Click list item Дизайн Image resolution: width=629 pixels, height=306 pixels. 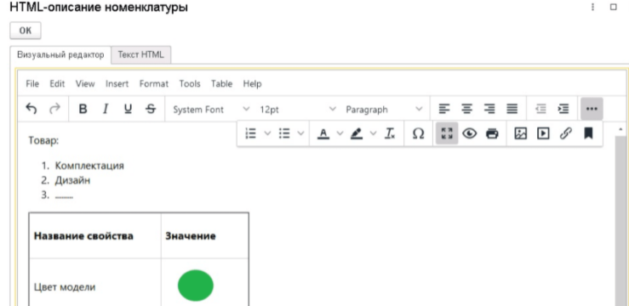72,180
